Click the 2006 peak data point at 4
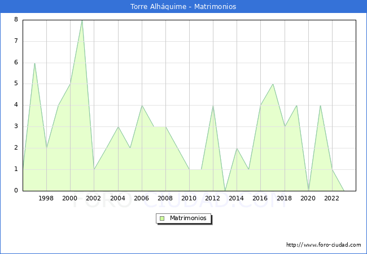This screenshot has width=367, height=254. (x=142, y=106)
